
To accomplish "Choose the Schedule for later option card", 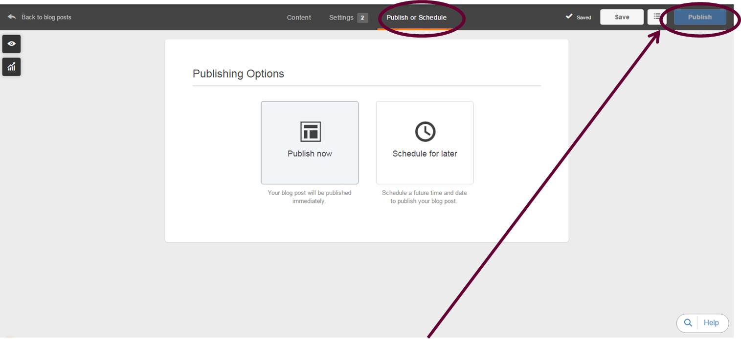I will coord(425,142).
